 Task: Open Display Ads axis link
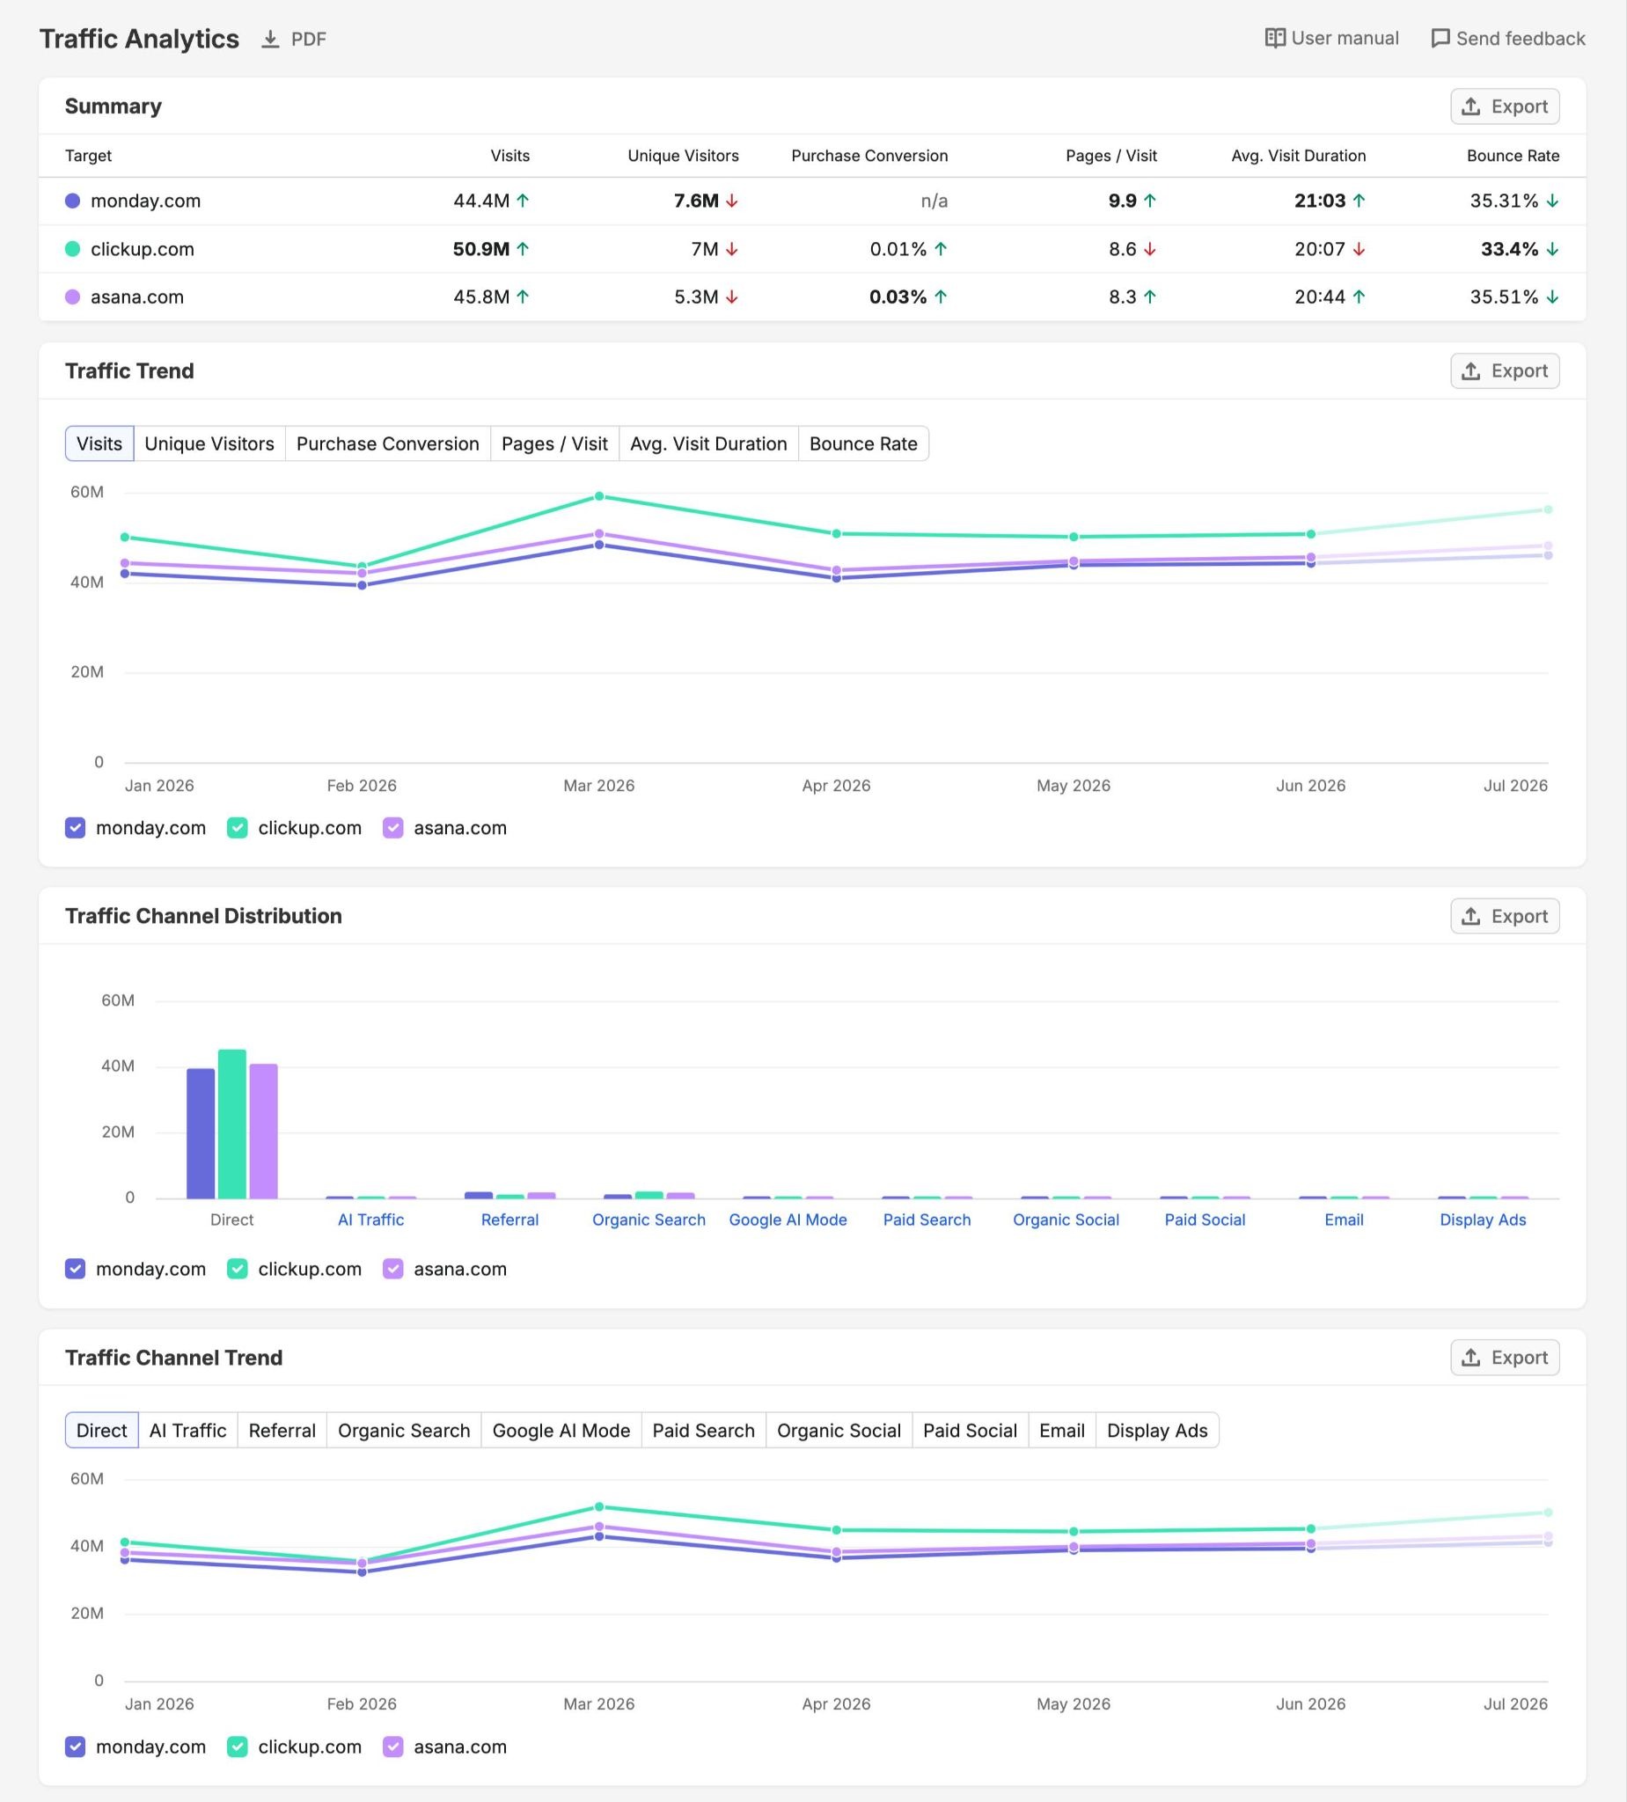[x=1483, y=1220]
